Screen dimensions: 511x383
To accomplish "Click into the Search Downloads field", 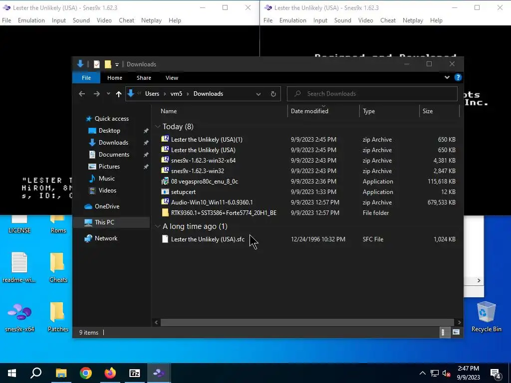I will click(x=372, y=94).
